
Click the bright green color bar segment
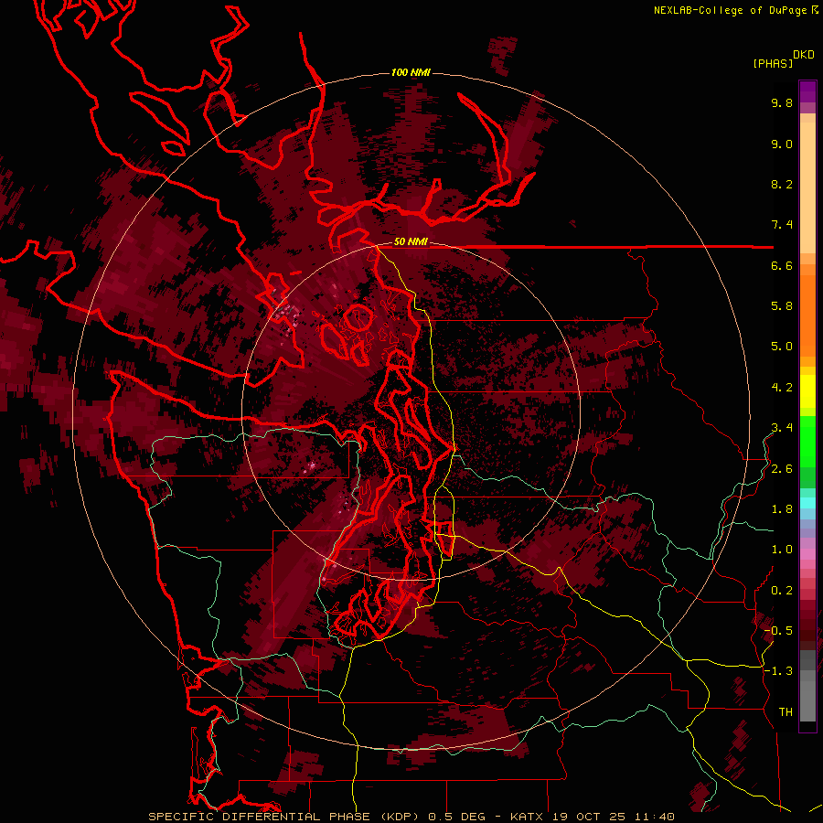(x=807, y=441)
